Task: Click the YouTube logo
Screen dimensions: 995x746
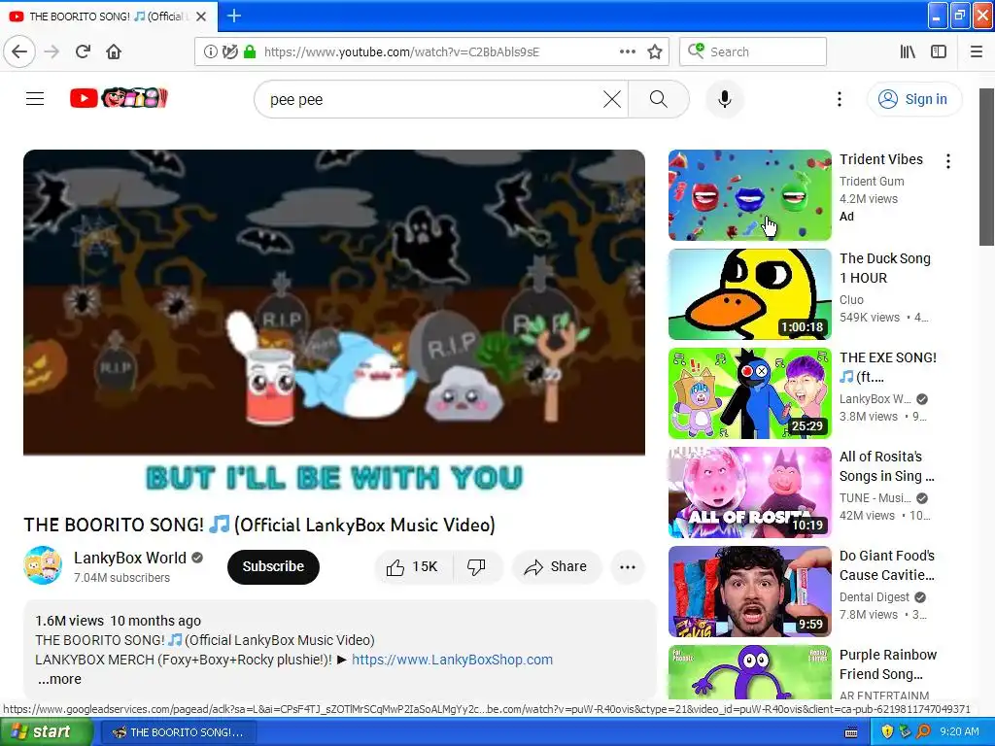Action: 119,98
